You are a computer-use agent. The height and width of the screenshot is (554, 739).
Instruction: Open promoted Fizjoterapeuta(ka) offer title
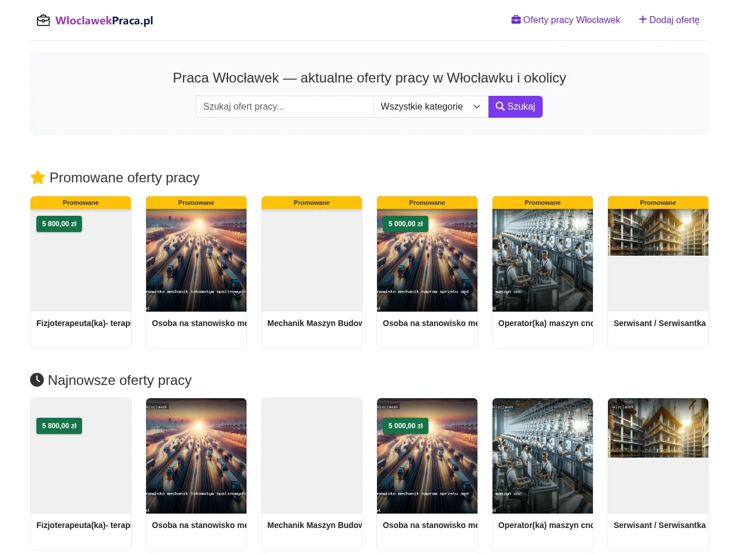click(84, 323)
